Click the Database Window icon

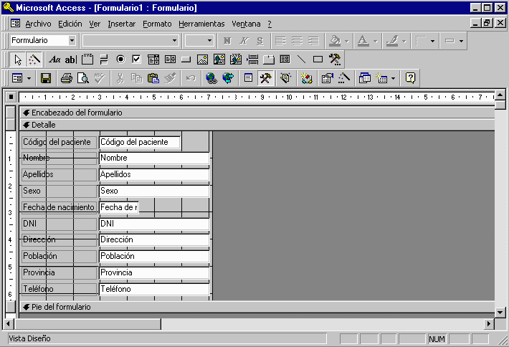pyautogui.click(x=365, y=78)
